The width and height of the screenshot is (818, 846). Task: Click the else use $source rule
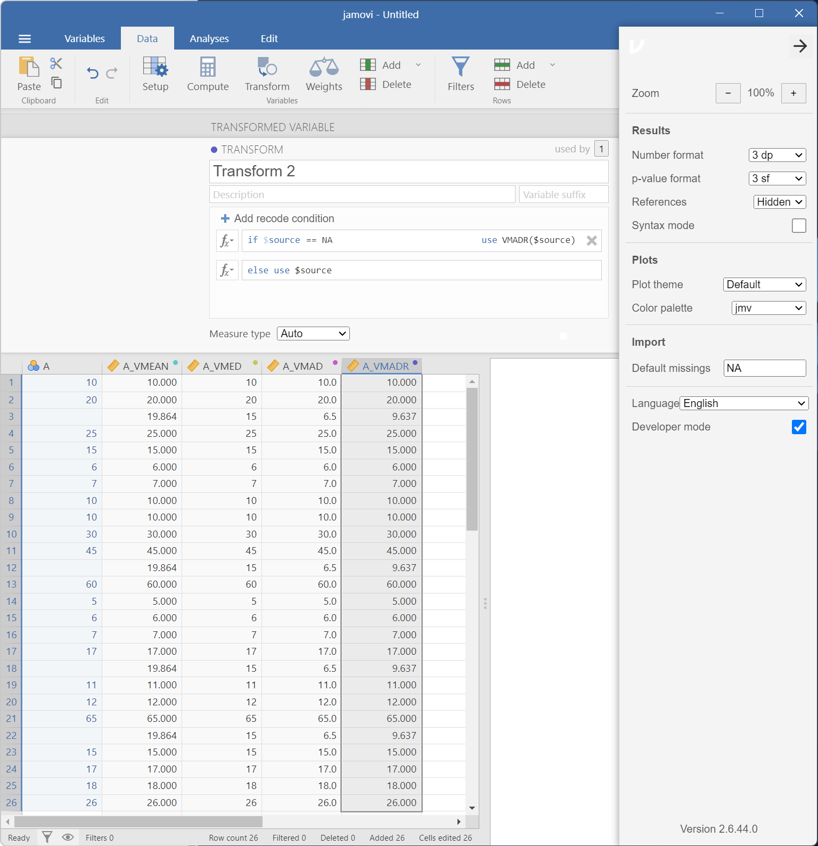point(422,270)
